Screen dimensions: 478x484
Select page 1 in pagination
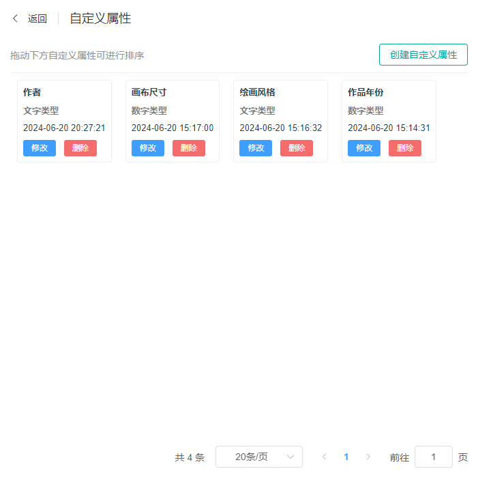coord(346,457)
